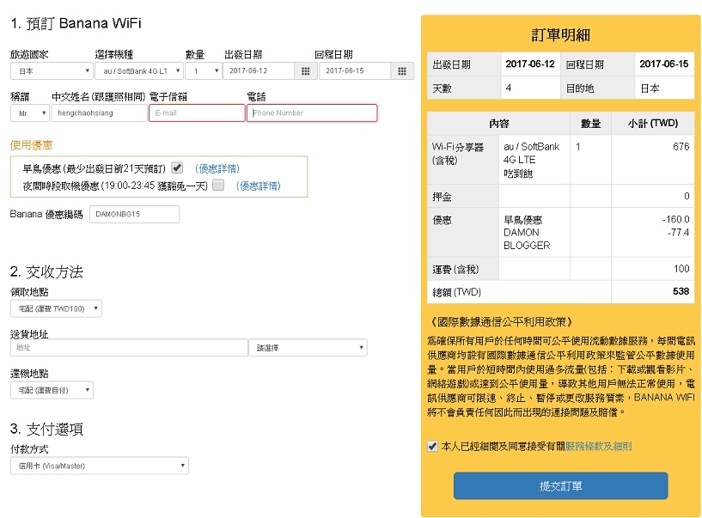Select the 訂單明細 order details heading
The image size is (702, 518).
coord(560,35)
